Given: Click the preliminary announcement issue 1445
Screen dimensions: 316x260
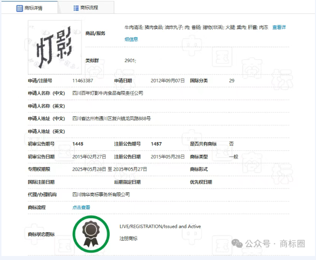Looking at the screenshot, I should [x=78, y=144].
